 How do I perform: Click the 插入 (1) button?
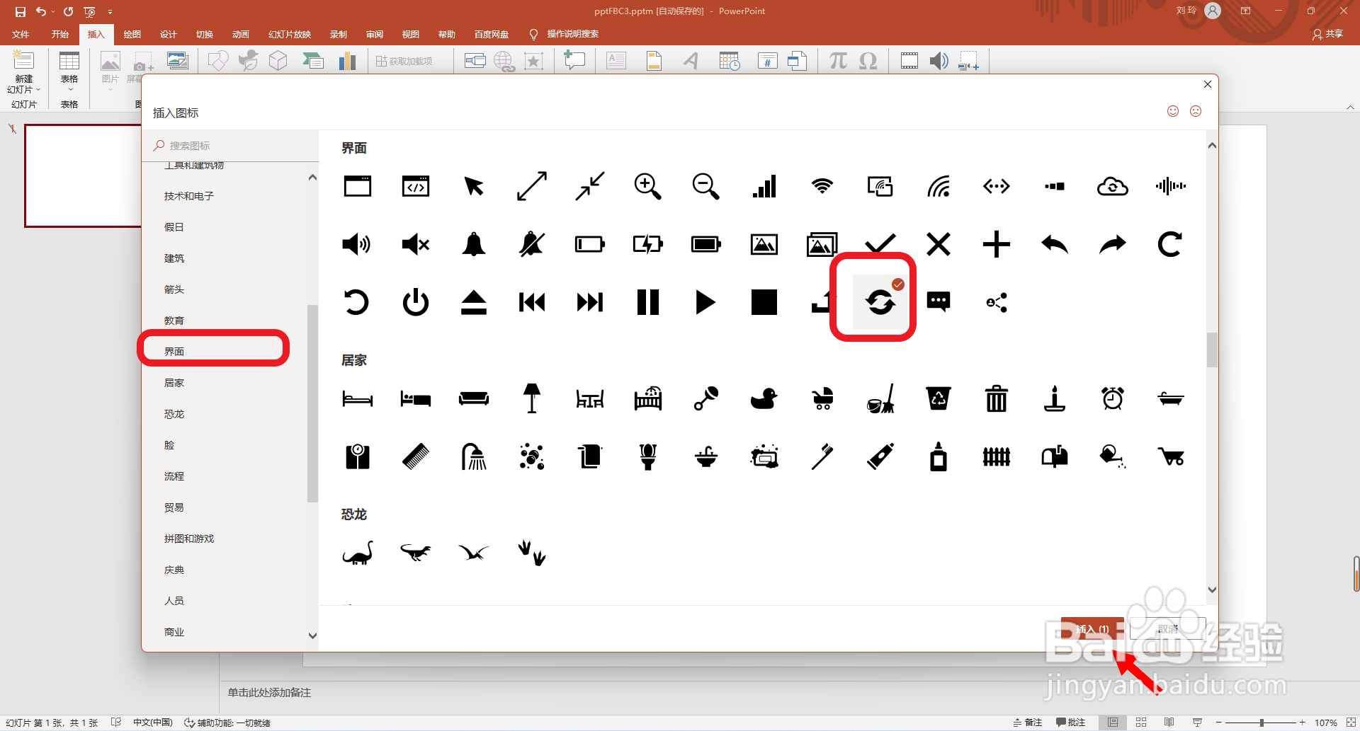click(x=1092, y=628)
